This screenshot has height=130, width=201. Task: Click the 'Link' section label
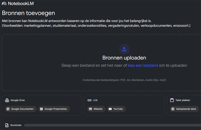(95, 100)
